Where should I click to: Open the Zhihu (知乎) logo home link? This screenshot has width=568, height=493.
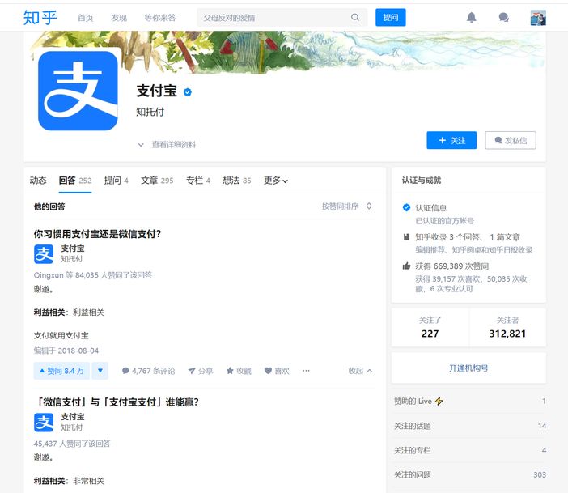click(x=40, y=17)
